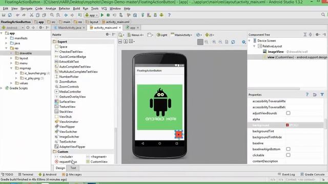
Task: Run the app with green play button
Action: click(102, 15)
